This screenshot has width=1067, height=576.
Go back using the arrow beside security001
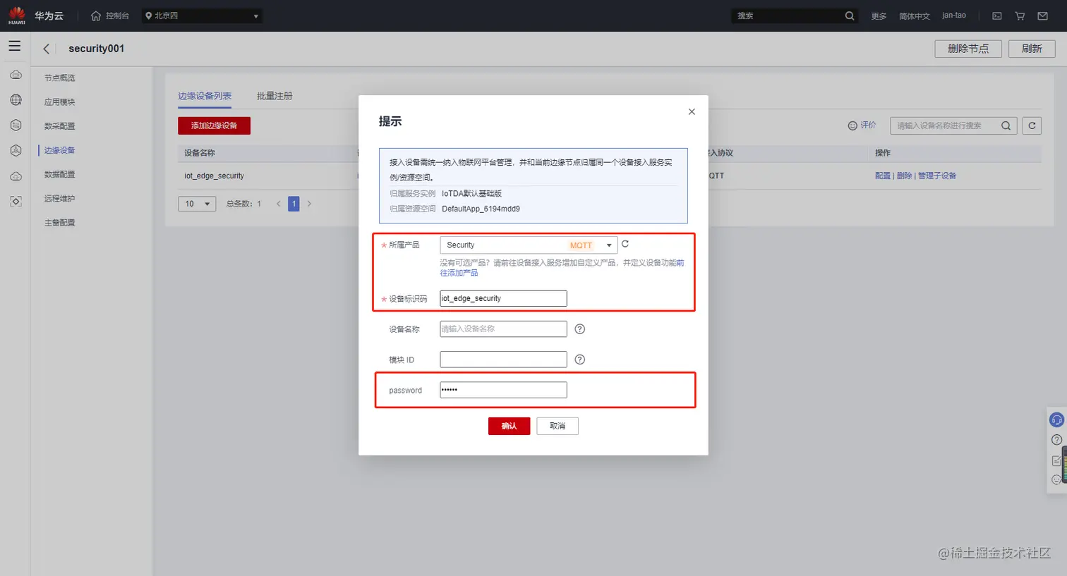coord(47,49)
